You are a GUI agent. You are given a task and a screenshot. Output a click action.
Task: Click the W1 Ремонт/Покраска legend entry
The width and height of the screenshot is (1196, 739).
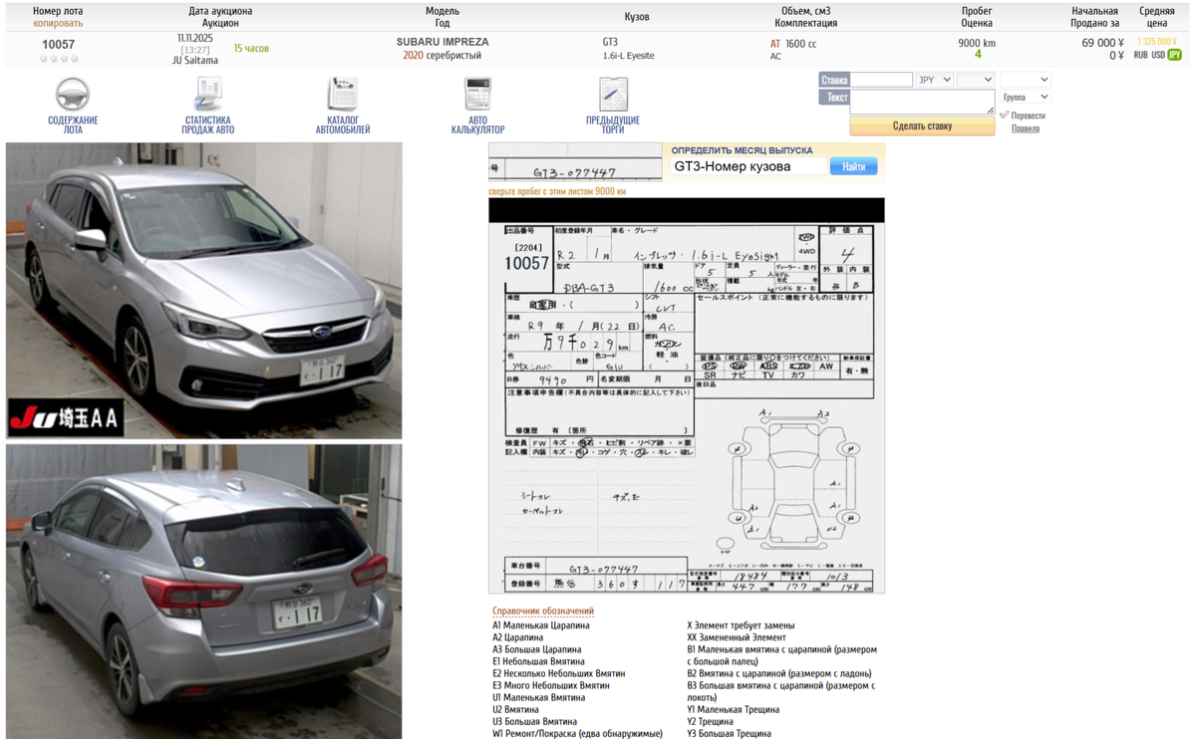pos(577,733)
